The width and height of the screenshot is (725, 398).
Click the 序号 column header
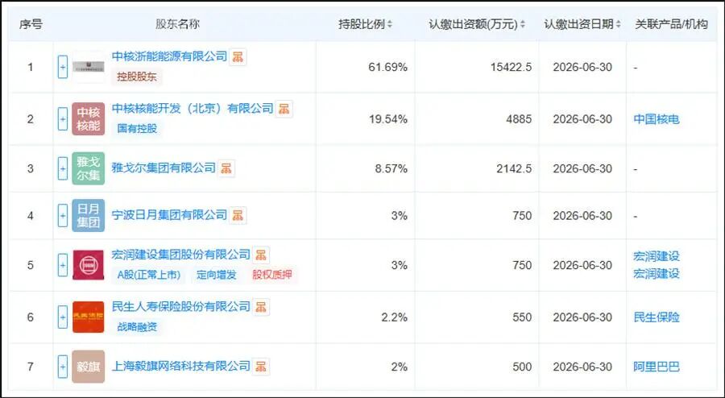click(31, 24)
